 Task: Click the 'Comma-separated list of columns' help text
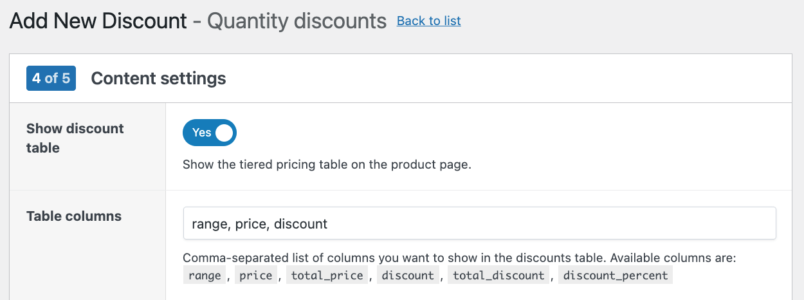point(459,258)
